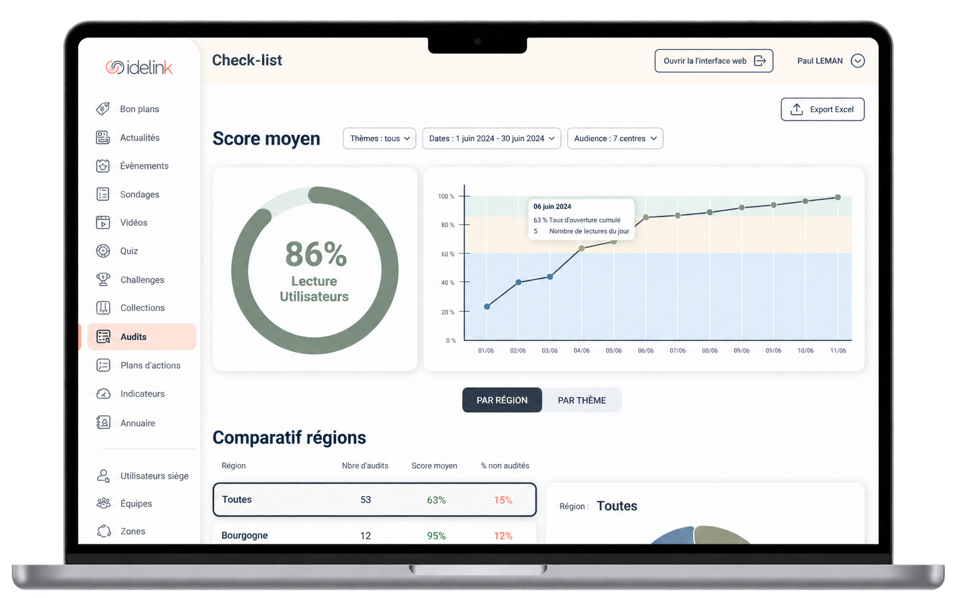Click the Toutes non audités value 15%

point(503,500)
